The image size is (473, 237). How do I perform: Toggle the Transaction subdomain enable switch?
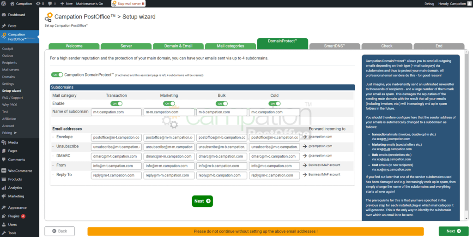click(116, 104)
